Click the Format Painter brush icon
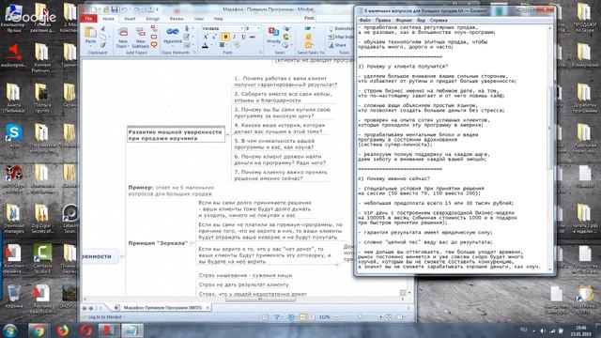This screenshot has height=338, width=601. [x=102, y=45]
